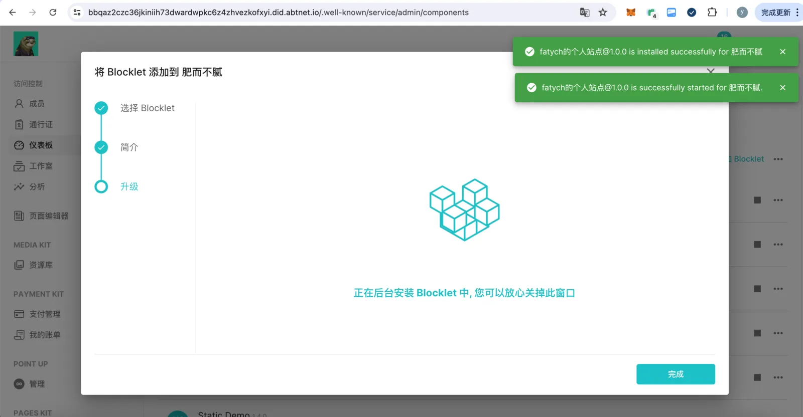Open 资源库 under Media Kit

point(41,265)
